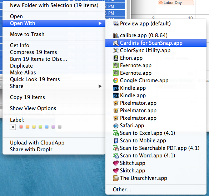Choose Make Alias
209x196 pixels.
click(x=54, y=73)
